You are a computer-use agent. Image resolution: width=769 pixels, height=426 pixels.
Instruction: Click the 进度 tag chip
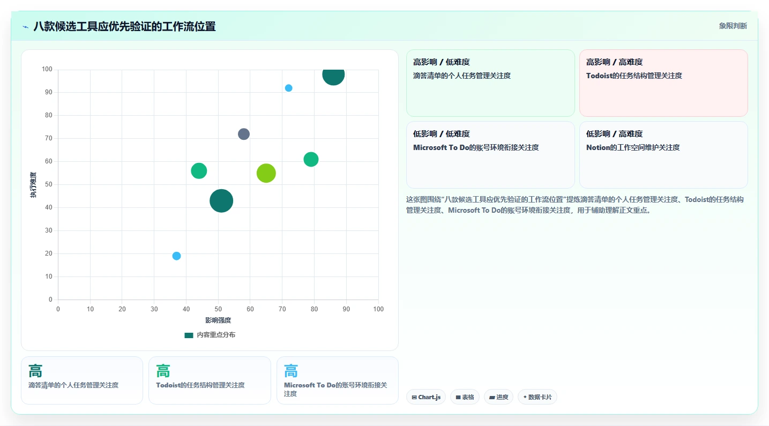[498, 397]
